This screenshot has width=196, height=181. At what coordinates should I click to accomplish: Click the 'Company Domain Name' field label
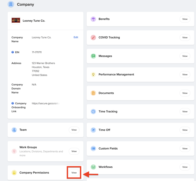click(x=17, y=89)
